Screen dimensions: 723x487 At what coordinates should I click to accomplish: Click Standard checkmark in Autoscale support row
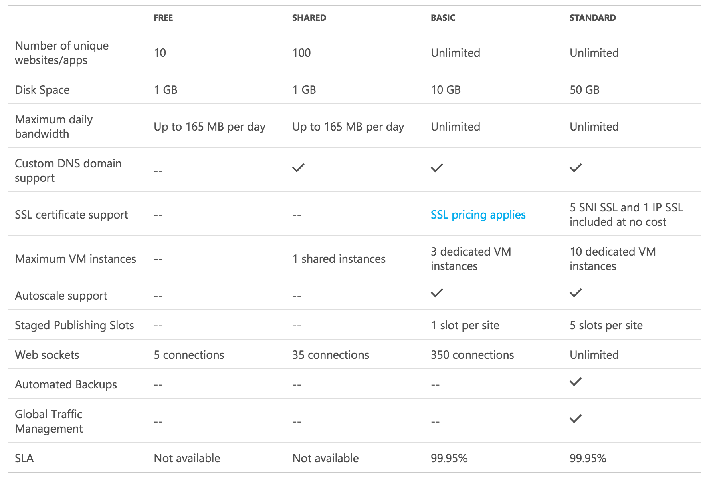[576, 293]
